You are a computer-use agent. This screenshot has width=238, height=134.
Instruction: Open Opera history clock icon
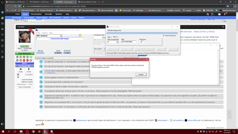click(2, 46)
